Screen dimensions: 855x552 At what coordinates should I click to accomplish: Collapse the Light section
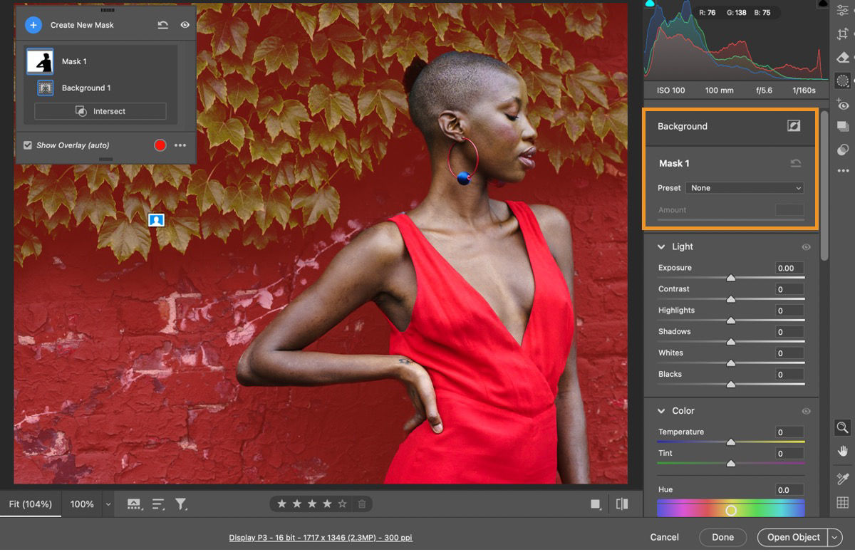(x=660, y=246)
